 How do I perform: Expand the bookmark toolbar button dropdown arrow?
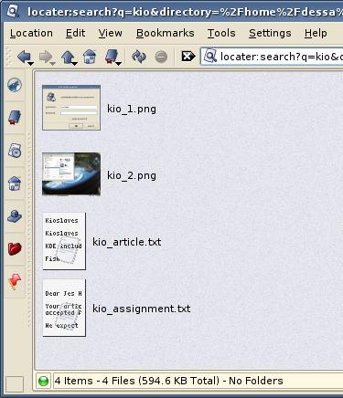(x=119, y=63)
